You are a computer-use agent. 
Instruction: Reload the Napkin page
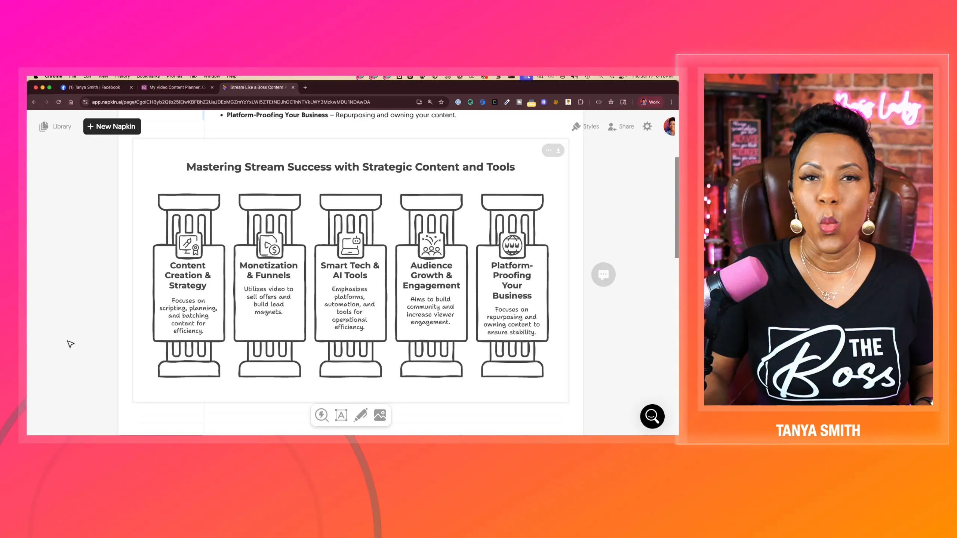[x=58, y=102]
